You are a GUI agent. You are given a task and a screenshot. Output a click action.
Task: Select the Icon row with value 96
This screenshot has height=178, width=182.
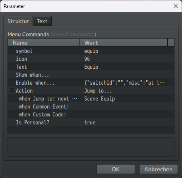(91, 59)
